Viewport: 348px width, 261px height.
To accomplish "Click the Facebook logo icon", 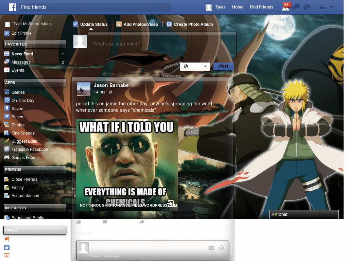I will [13, 7].
